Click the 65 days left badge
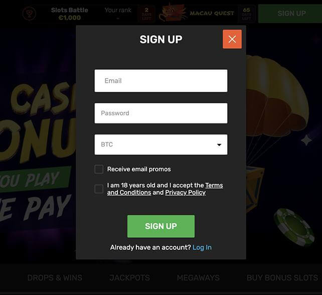 tap(246, 14)
